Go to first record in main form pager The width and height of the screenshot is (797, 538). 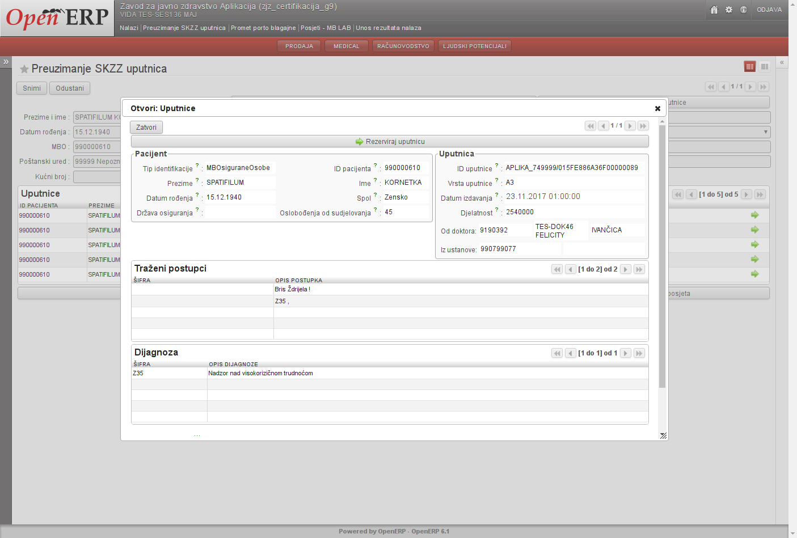point(711,87)
